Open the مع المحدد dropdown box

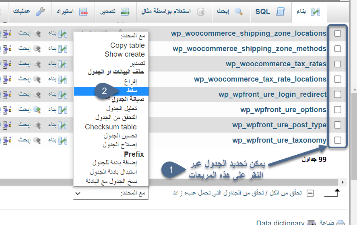[111, 193]
